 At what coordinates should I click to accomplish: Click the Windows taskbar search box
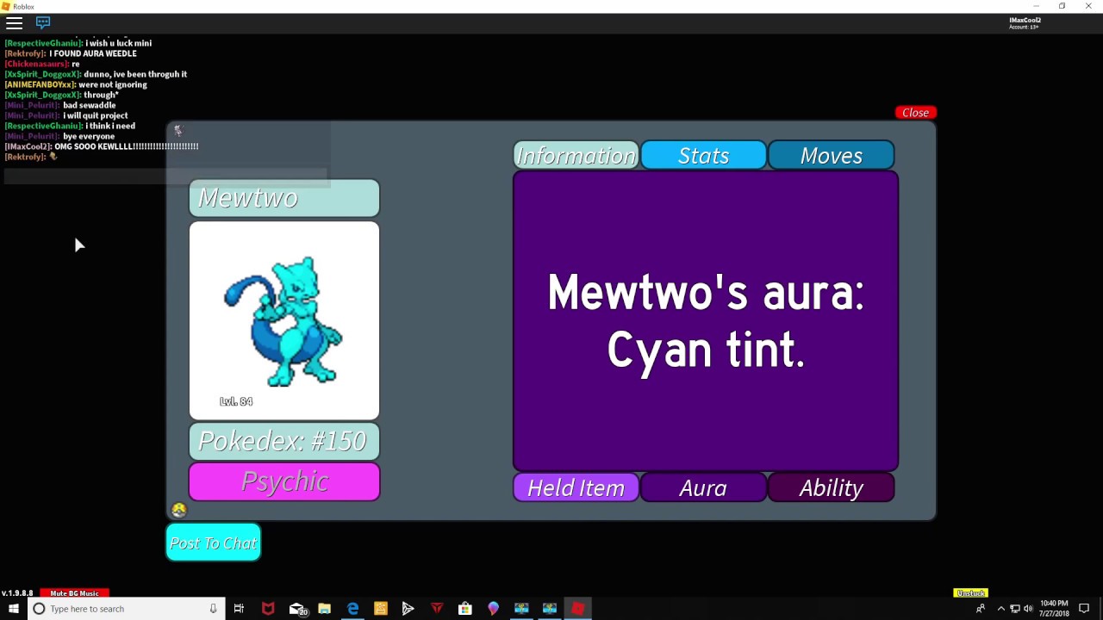tap(126, 609)
